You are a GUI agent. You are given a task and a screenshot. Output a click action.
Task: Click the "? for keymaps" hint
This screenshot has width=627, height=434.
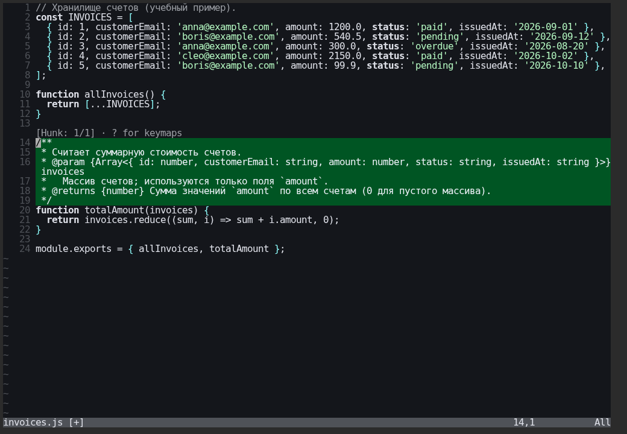[x=147, y=133]
